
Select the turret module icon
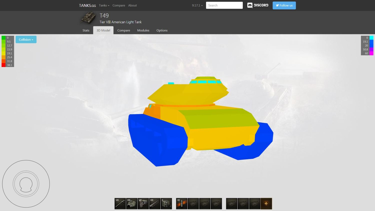tap(132, 203)
